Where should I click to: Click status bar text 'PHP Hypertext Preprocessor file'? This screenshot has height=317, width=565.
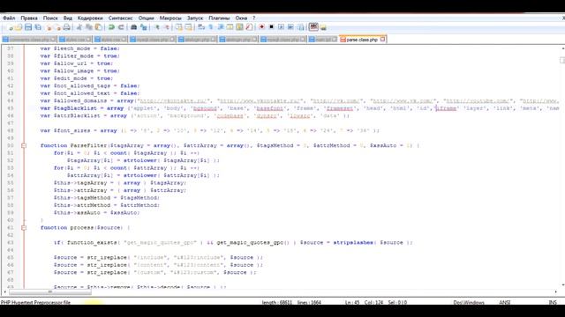pos(35,303)
